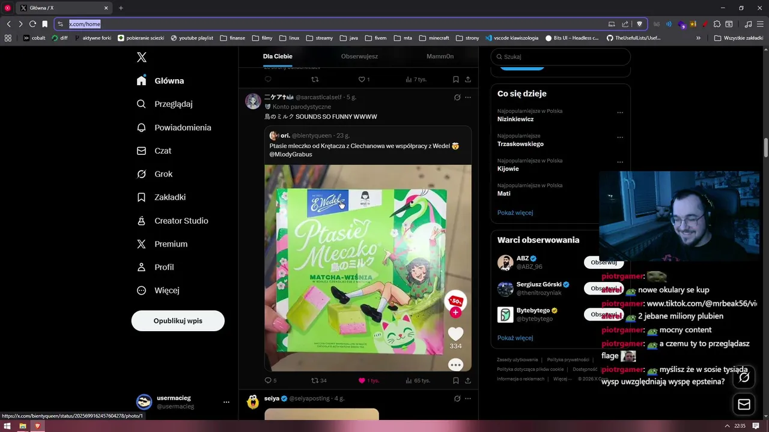
Task: Switch to the Dla Ciebie tab
Action: [278, 56]
